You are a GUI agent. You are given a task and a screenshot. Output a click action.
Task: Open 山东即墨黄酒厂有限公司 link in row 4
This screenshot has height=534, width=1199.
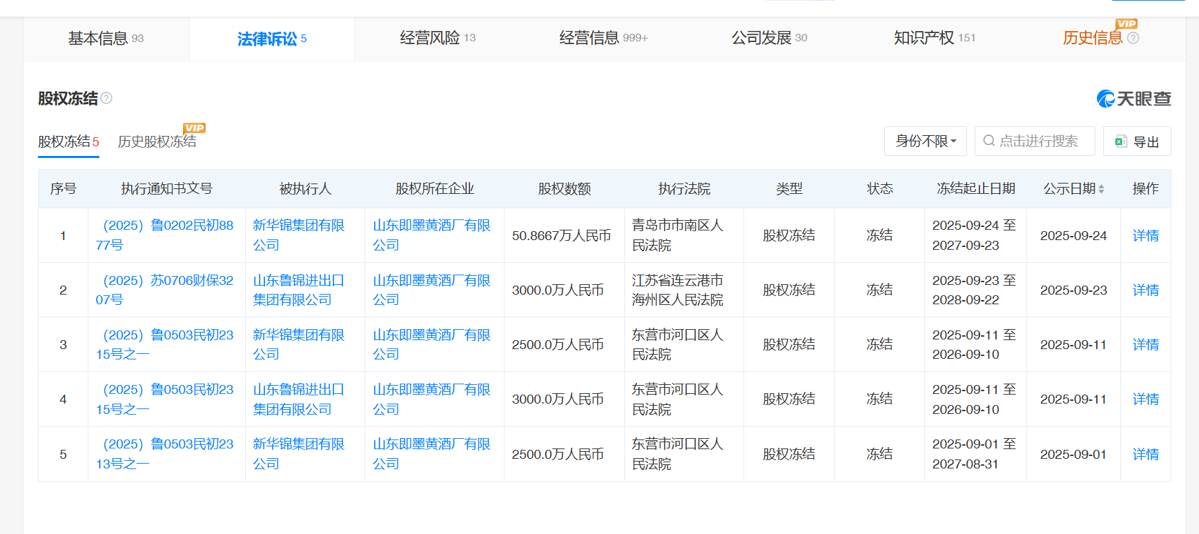432,399
